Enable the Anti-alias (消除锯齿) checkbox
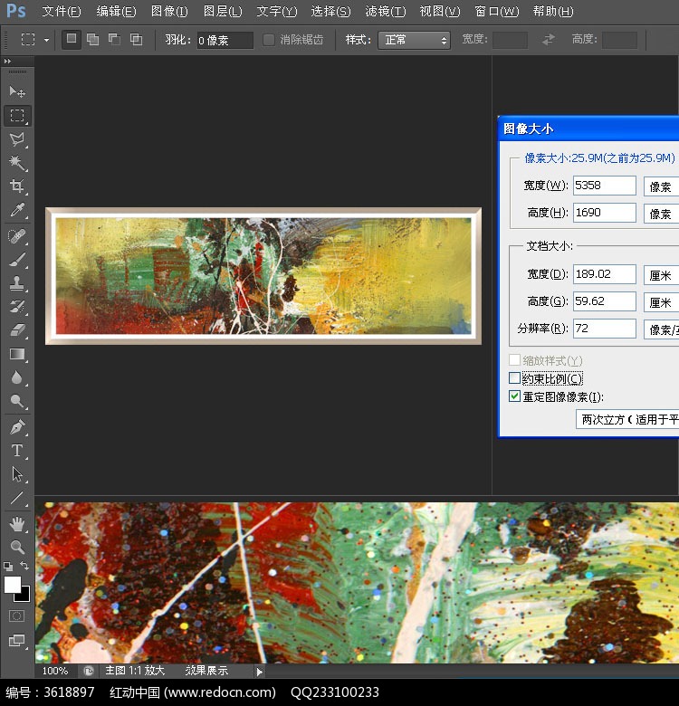The image size is (679, 706). tap(268, 40)
